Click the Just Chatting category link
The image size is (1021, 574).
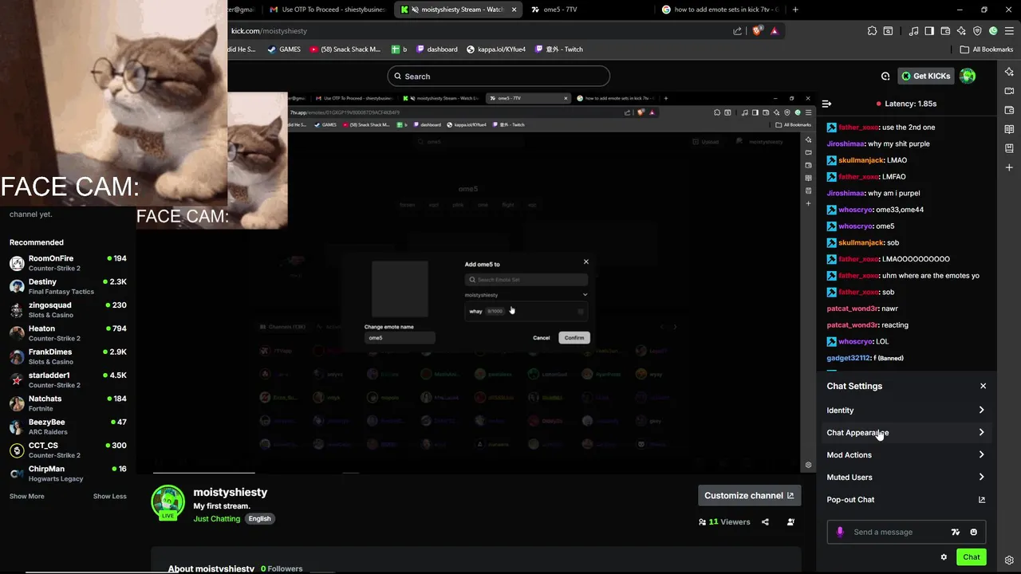pyautogui.click(x=216, y=519)
